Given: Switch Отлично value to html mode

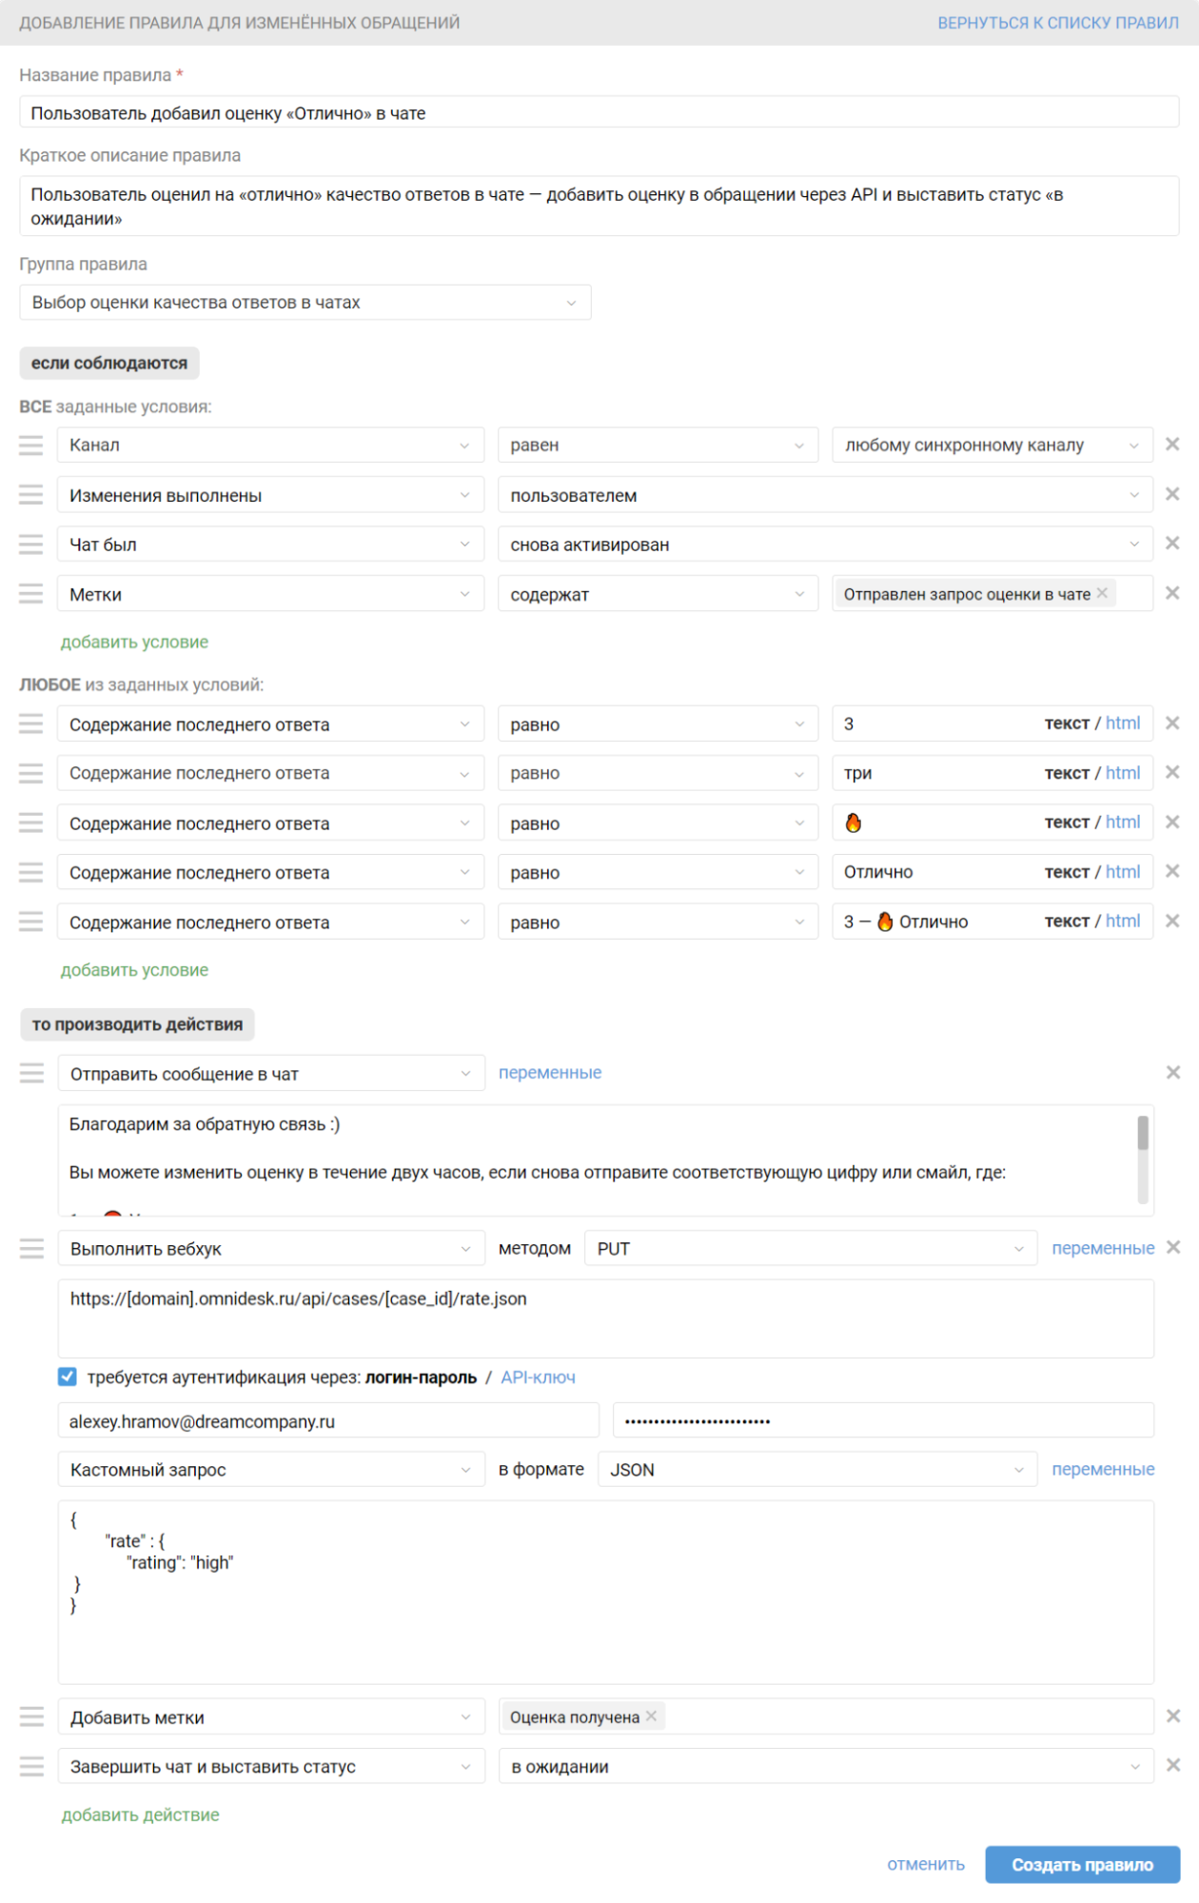Looking at the screenshot, I should (x=1123, y=871).
